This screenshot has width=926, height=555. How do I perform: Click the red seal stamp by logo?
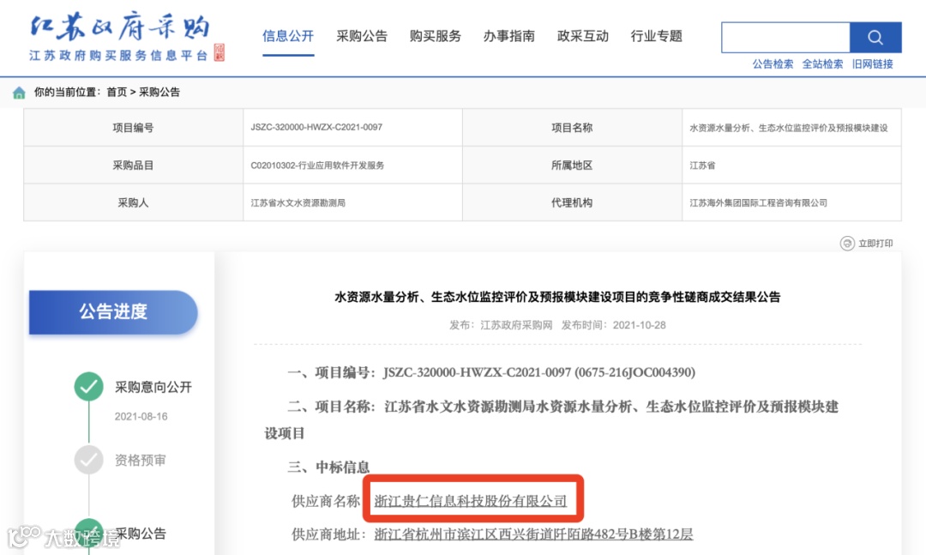pyautogui.click(x=219, y=52)
